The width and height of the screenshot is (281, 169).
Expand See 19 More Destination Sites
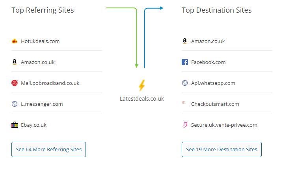point(221,150)
